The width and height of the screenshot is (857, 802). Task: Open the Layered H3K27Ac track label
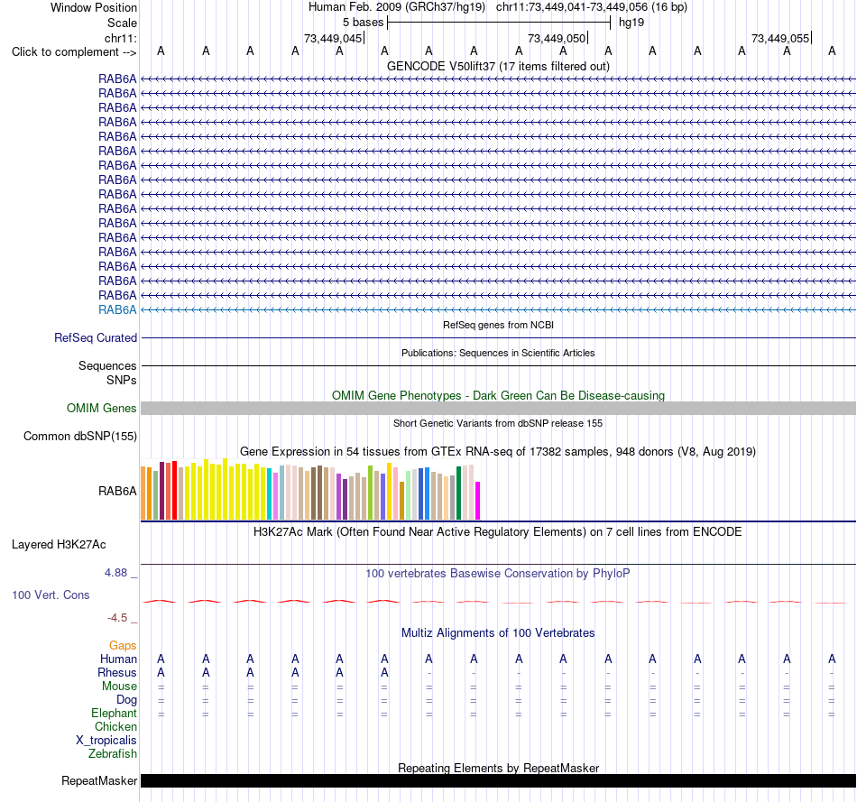pyautogui.click(x=59, y=545)
